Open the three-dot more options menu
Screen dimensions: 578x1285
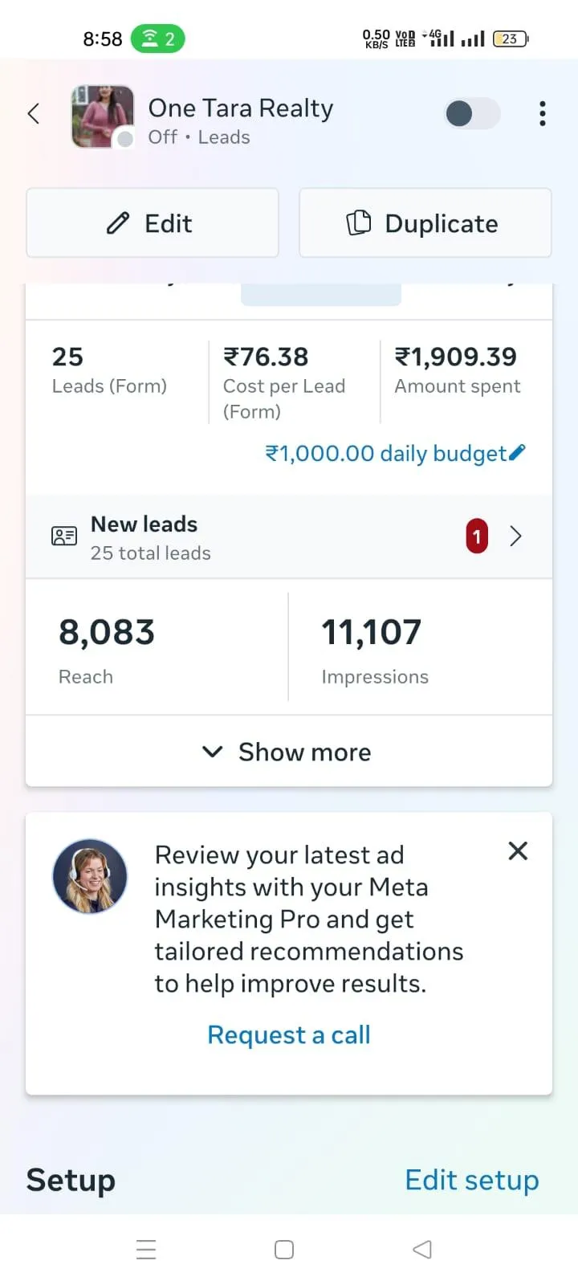[x=543, y=114]
